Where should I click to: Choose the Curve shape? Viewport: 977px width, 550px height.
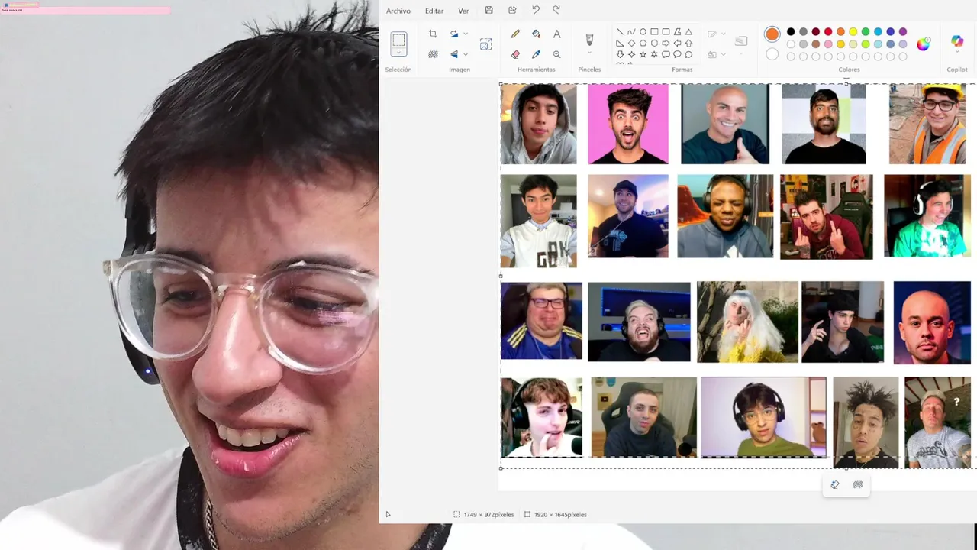click(x=631, y=32)
